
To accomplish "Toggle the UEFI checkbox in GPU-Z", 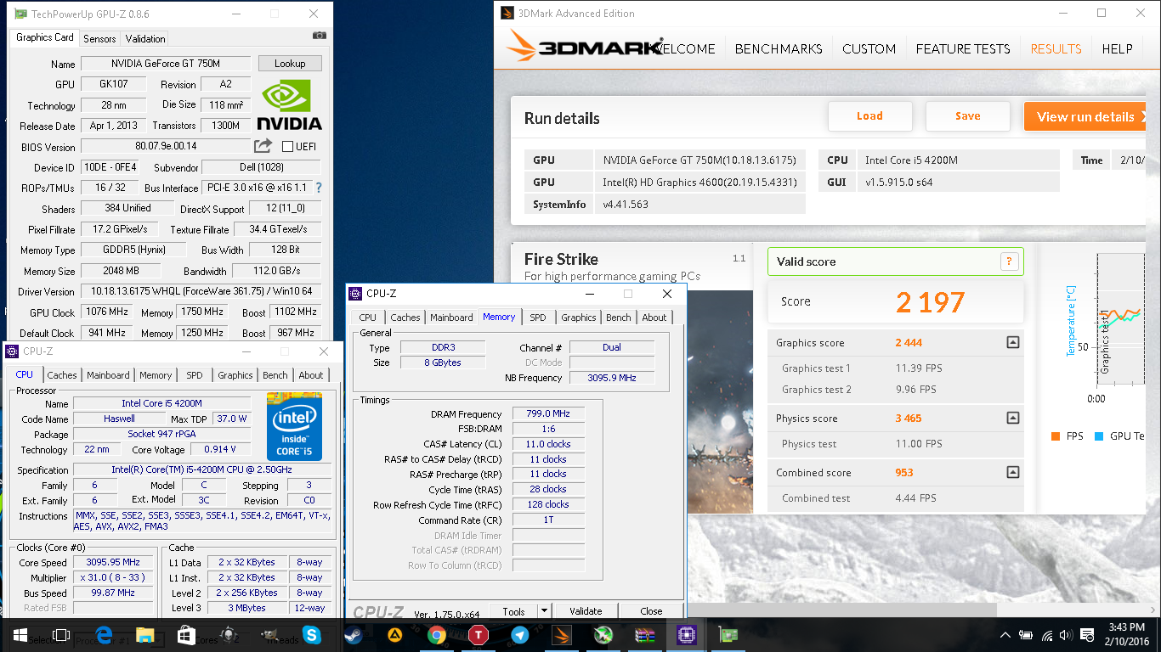I will (287, 146).
